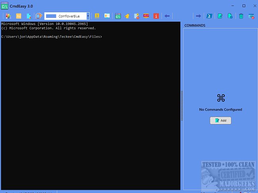
Task: Click the blue file paint icon
Action: 29,16
